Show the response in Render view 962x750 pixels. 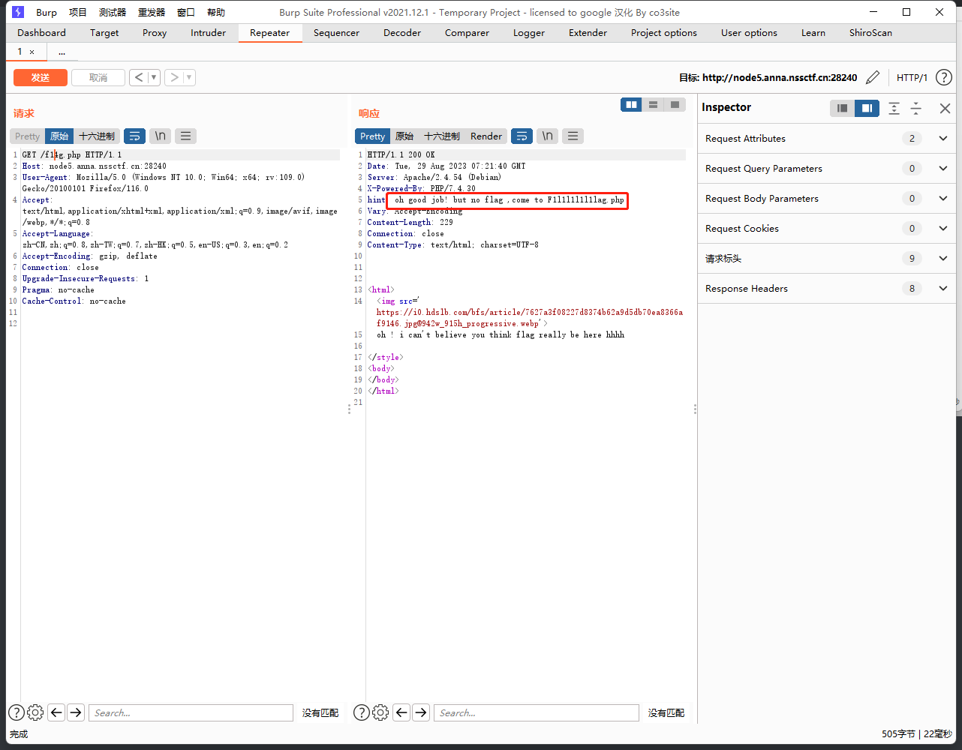coord(486,136)
